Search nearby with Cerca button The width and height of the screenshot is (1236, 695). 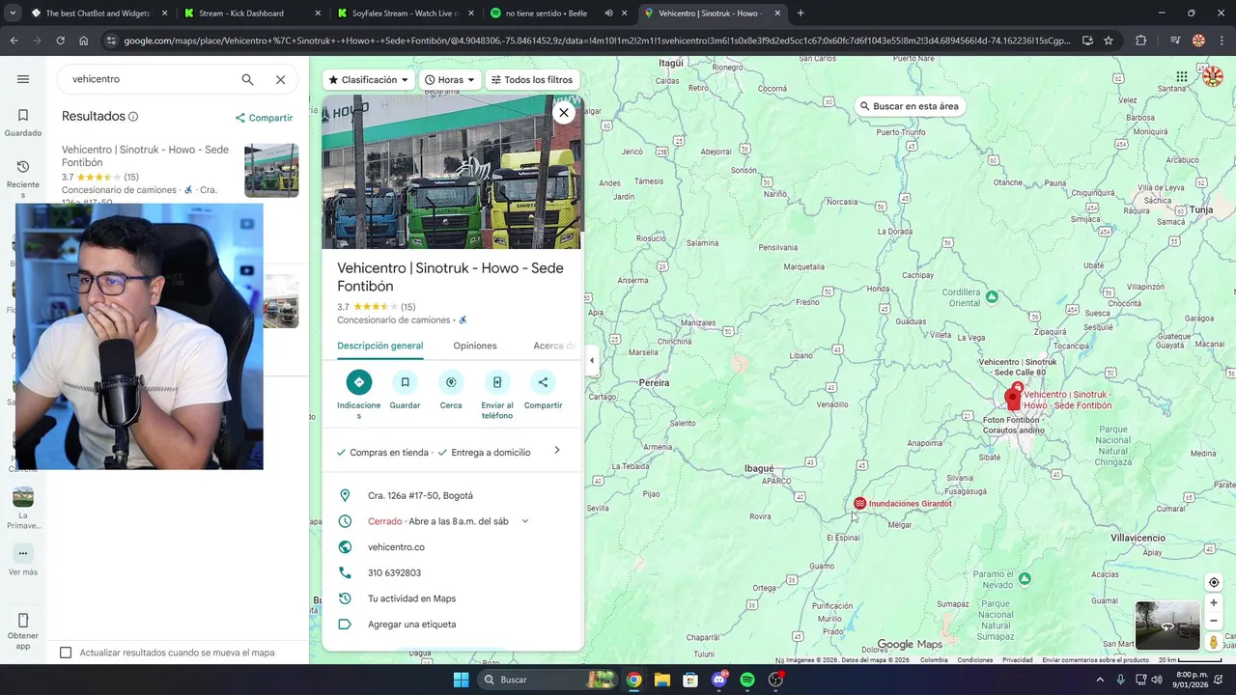[x=451, y=382]
